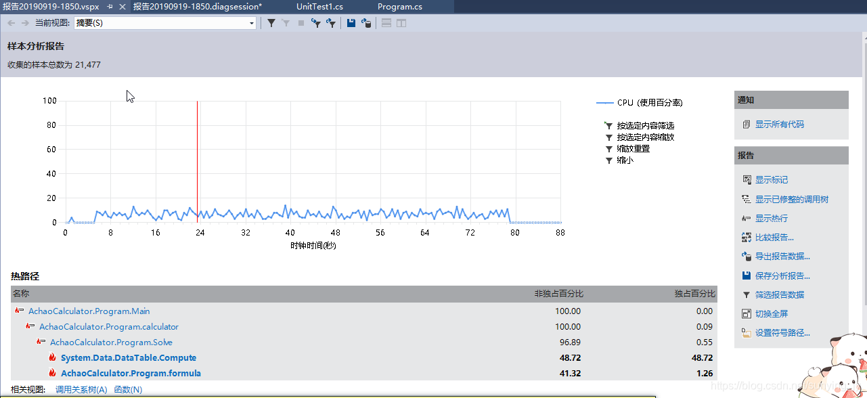Click 按选定内容筛选 next to the chart
867x398 pixels.
point(646,126)
